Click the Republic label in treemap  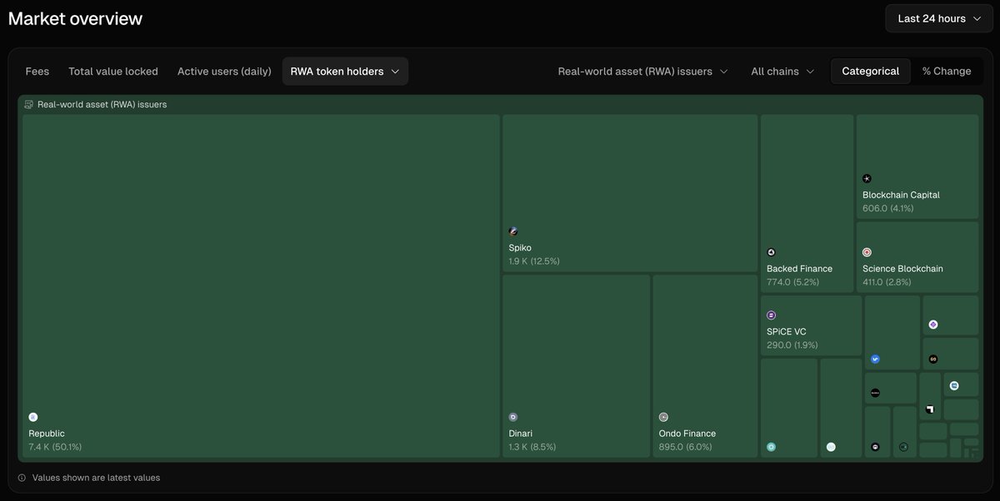[47, 434]
